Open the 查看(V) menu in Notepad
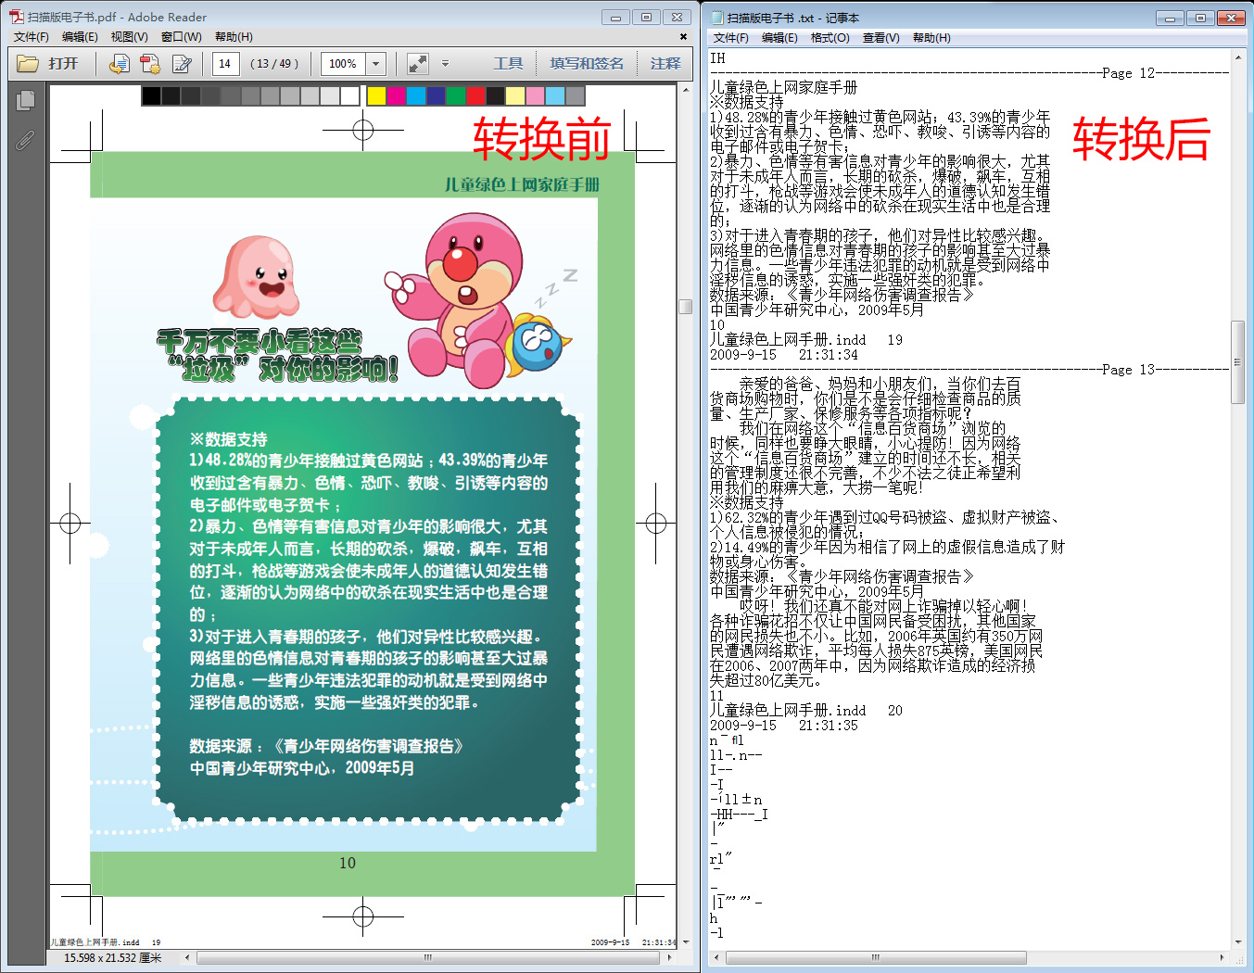Screen dimensions: 1254x973 pyautogui.click(x=881, y=38)
